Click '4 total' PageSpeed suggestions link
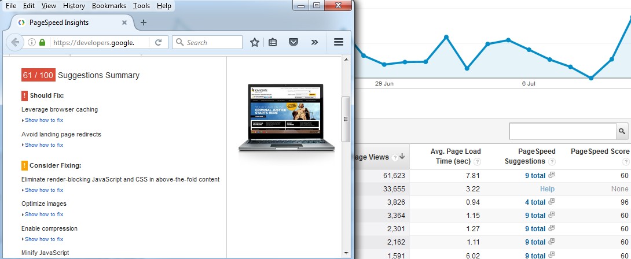The height and width of the screenshot is (259, 631). pyautogui.click(x=535, y=202)
